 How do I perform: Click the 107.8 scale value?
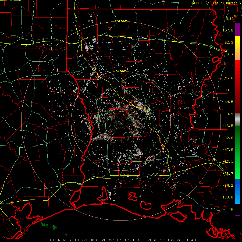[x=228, y=30]
